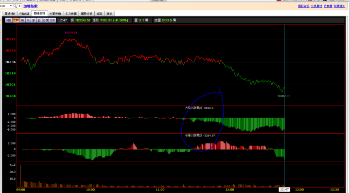Click the 13:30 time axis label
This screenshot has width=350, height=193.
334,190
